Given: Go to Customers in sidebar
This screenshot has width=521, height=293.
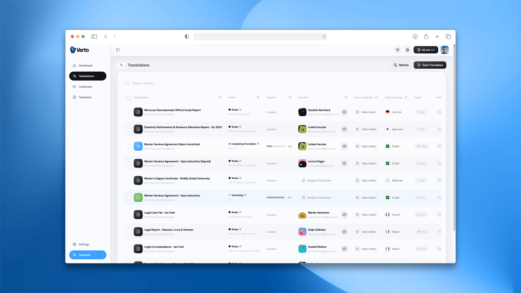Looking at the screenshot, I should coord(85,87).
